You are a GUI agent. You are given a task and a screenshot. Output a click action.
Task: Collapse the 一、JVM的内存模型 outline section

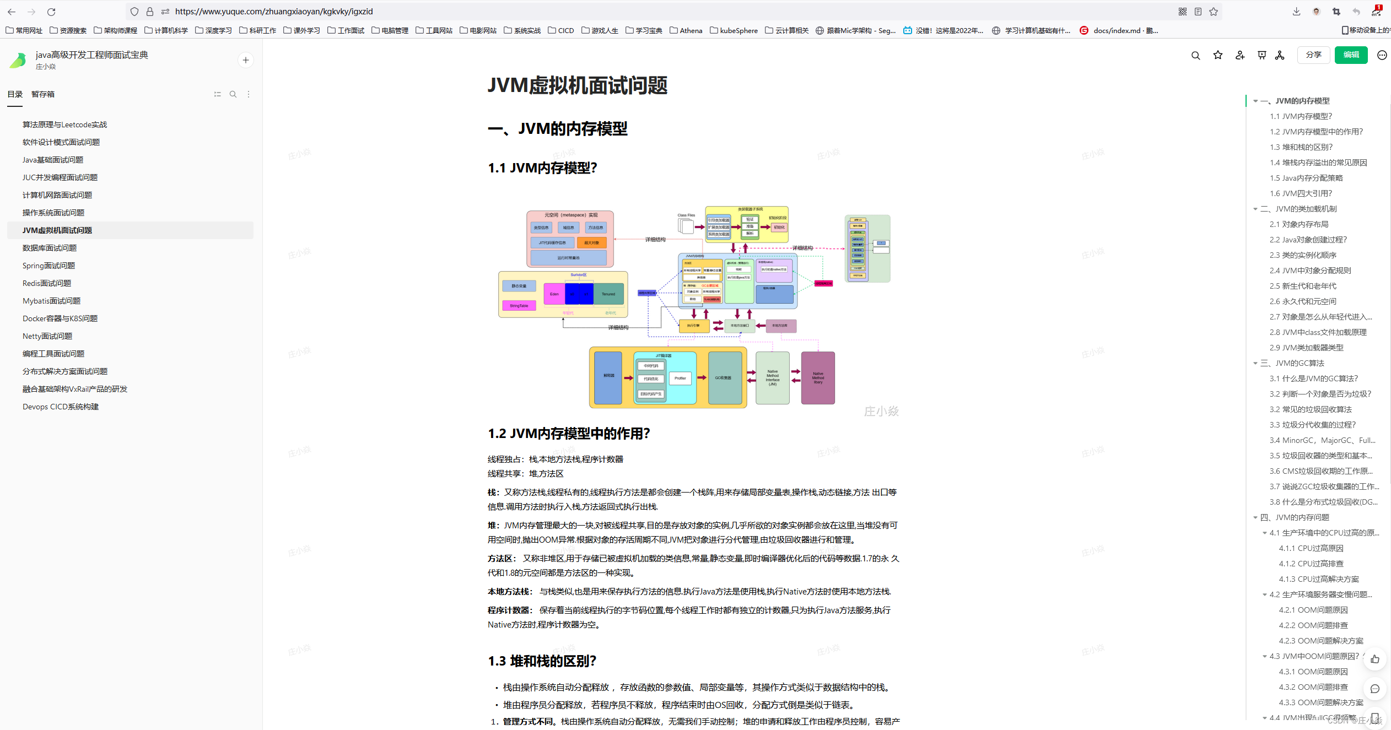[1255, 100]
